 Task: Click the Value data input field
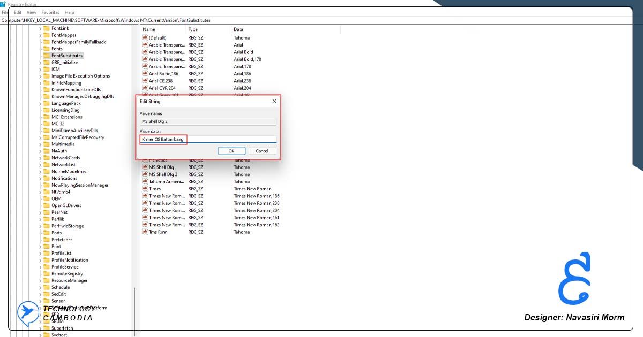[x=208, y=139]
